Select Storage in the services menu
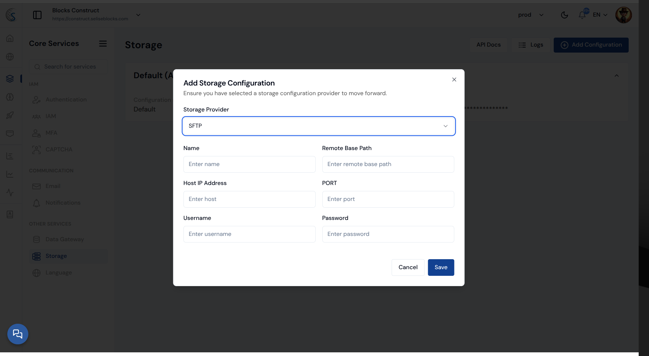Image resolution: width=649 pixels, height=356 pixels. [56, 256]
